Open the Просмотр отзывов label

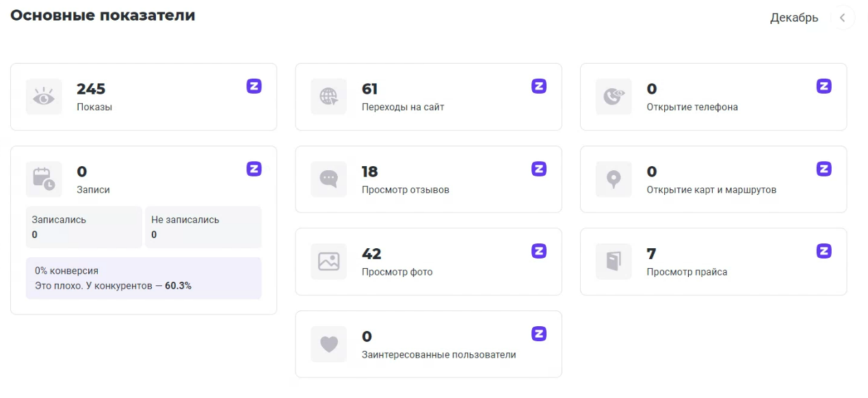point(406,190)
